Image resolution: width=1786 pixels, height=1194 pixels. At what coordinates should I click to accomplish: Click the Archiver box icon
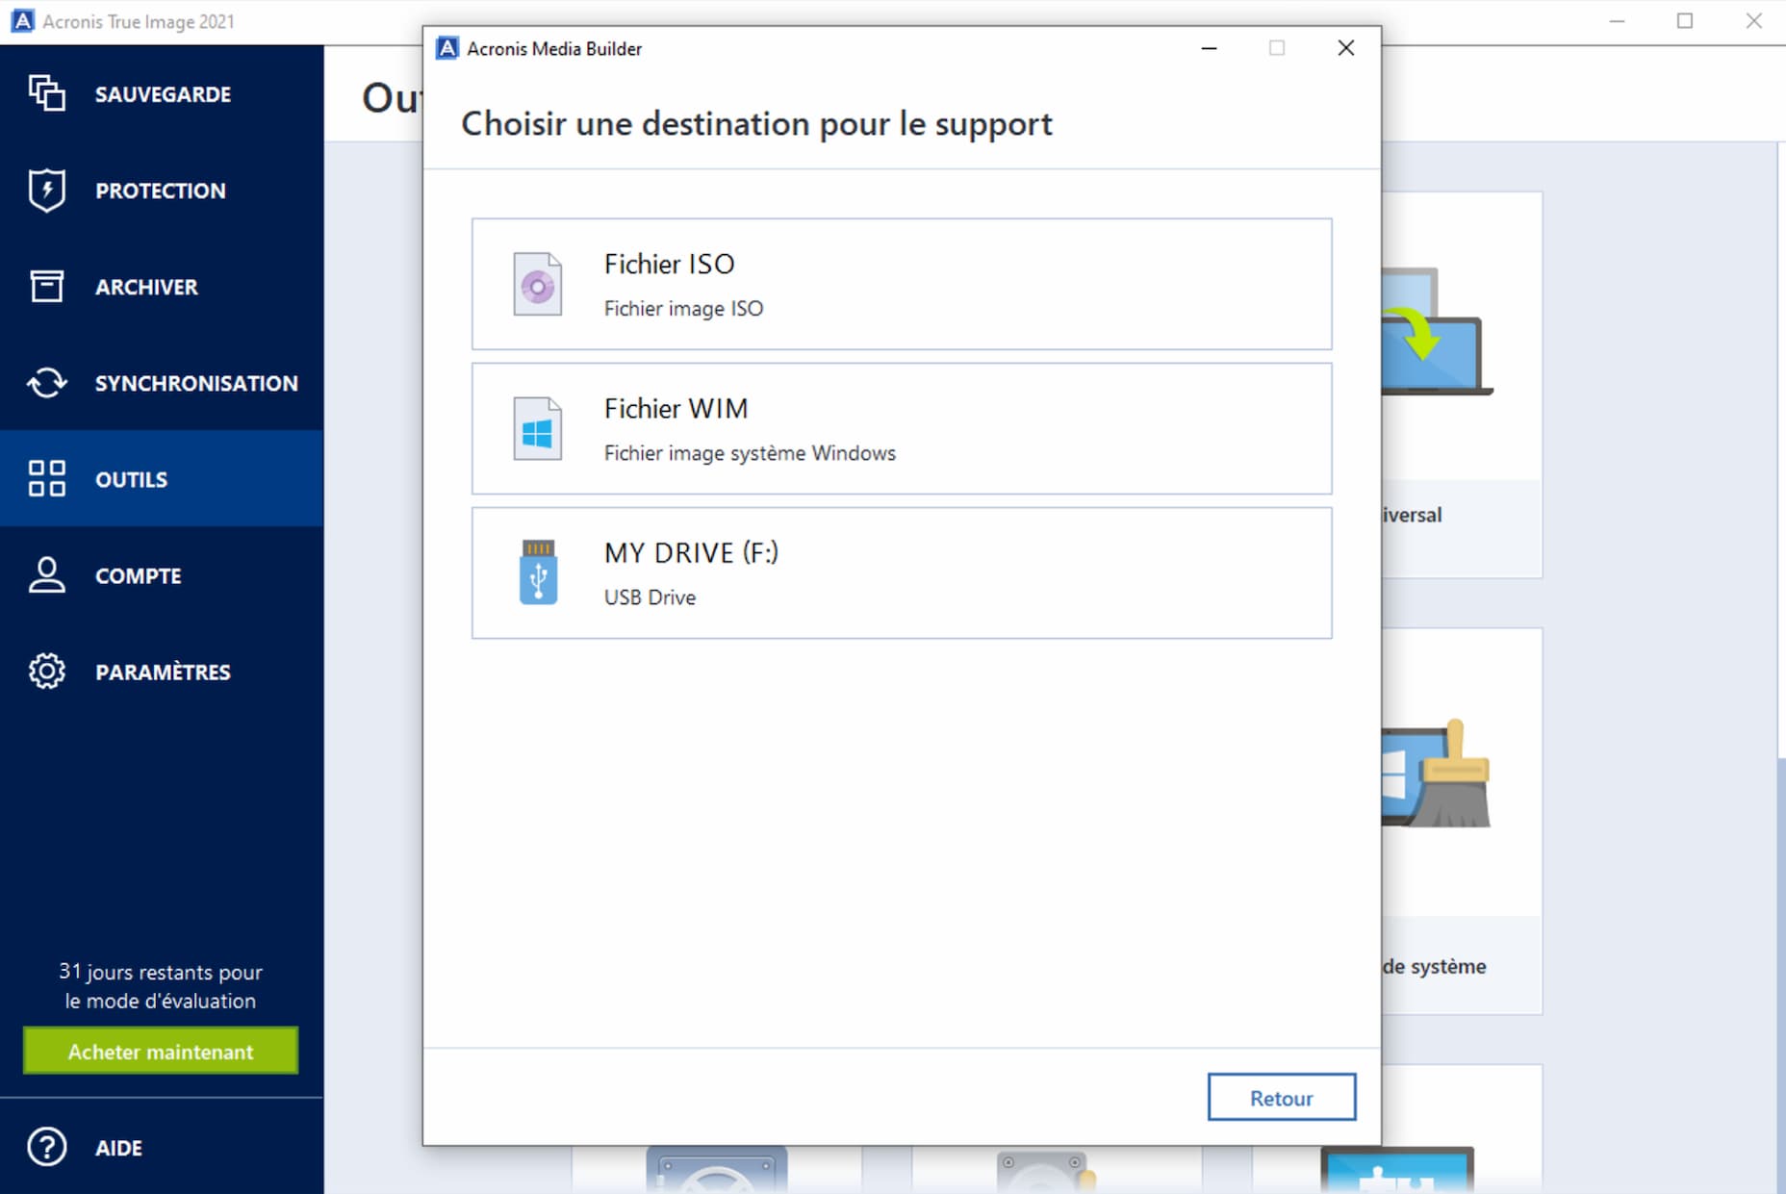46,286
